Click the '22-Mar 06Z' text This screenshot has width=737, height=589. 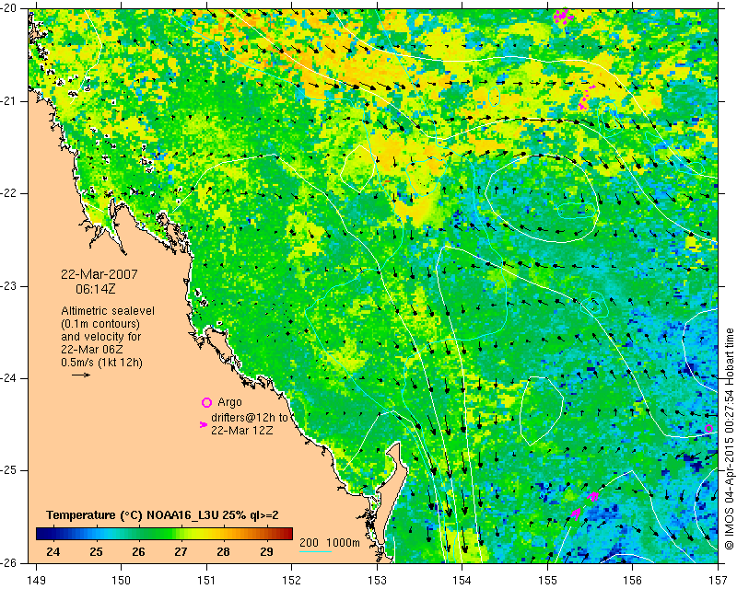click(x=92, y=350)
